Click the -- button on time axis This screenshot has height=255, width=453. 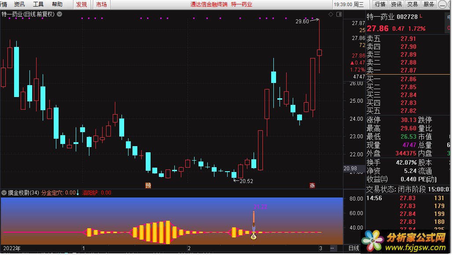332,248
